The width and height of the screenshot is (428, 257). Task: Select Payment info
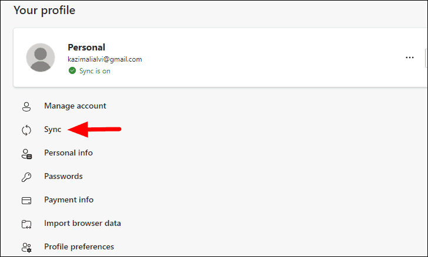[x=69, y=199]
